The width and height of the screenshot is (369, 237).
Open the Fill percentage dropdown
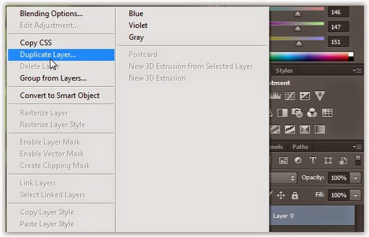pyautogui.click(x=355, y=195)
